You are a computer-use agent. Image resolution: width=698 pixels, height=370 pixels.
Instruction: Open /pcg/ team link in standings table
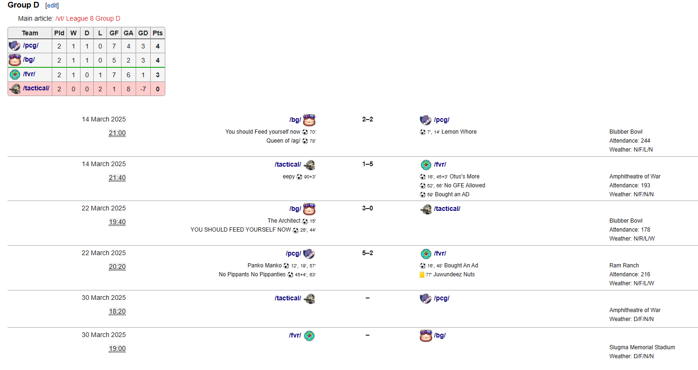pos(31,46)
